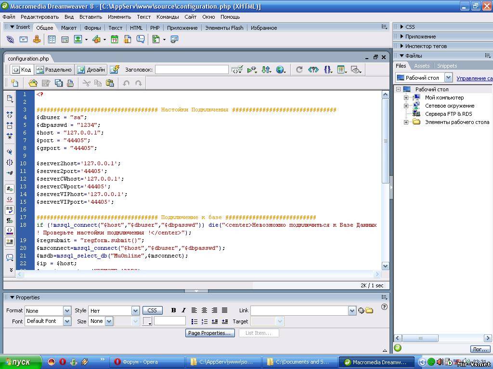Switch to Раздельно split view
493x369 pixels.
pyautogui.click(x=54, y=70)
